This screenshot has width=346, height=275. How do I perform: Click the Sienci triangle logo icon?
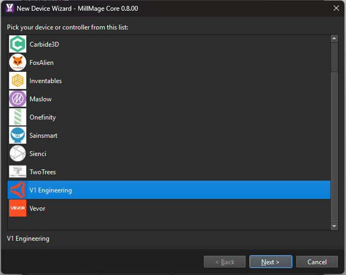[18, 154]
